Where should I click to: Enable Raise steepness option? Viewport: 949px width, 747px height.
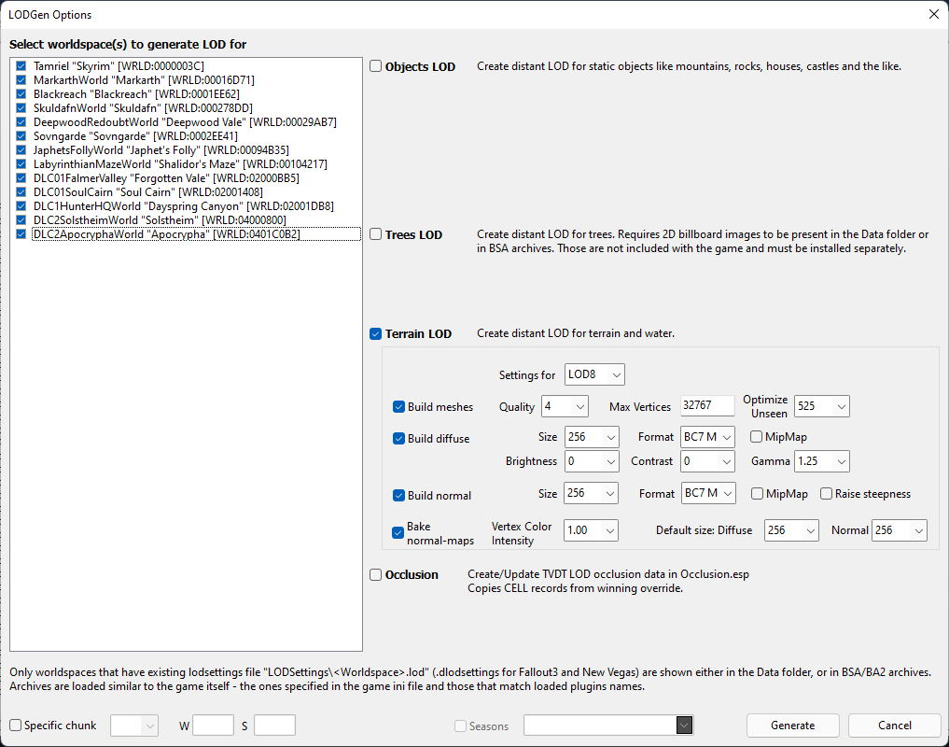coord(826,494)
